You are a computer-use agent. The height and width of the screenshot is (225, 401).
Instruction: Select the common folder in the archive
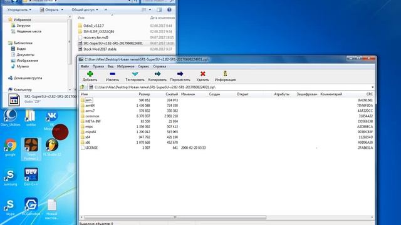coord(92,116)
